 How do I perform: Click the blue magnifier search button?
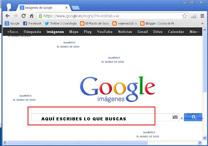(193, 117)
